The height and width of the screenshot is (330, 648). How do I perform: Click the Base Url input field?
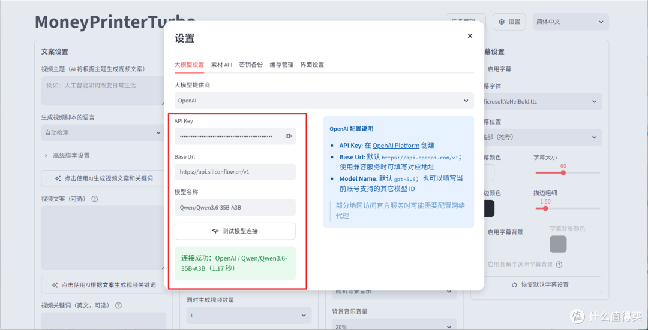[x=235, y=172]
